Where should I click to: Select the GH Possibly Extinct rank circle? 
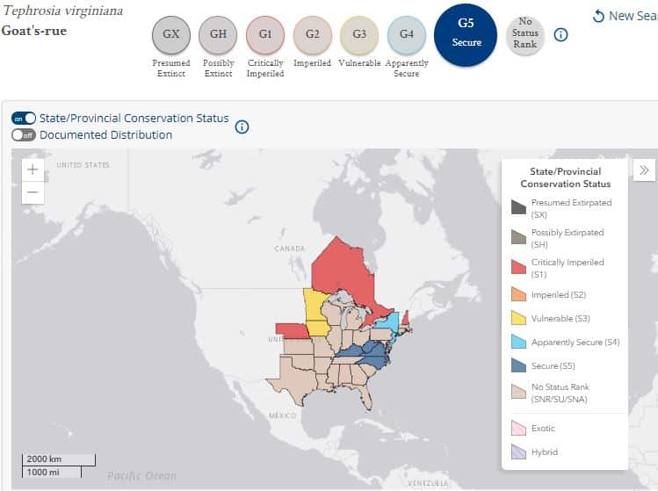point(218,35)
